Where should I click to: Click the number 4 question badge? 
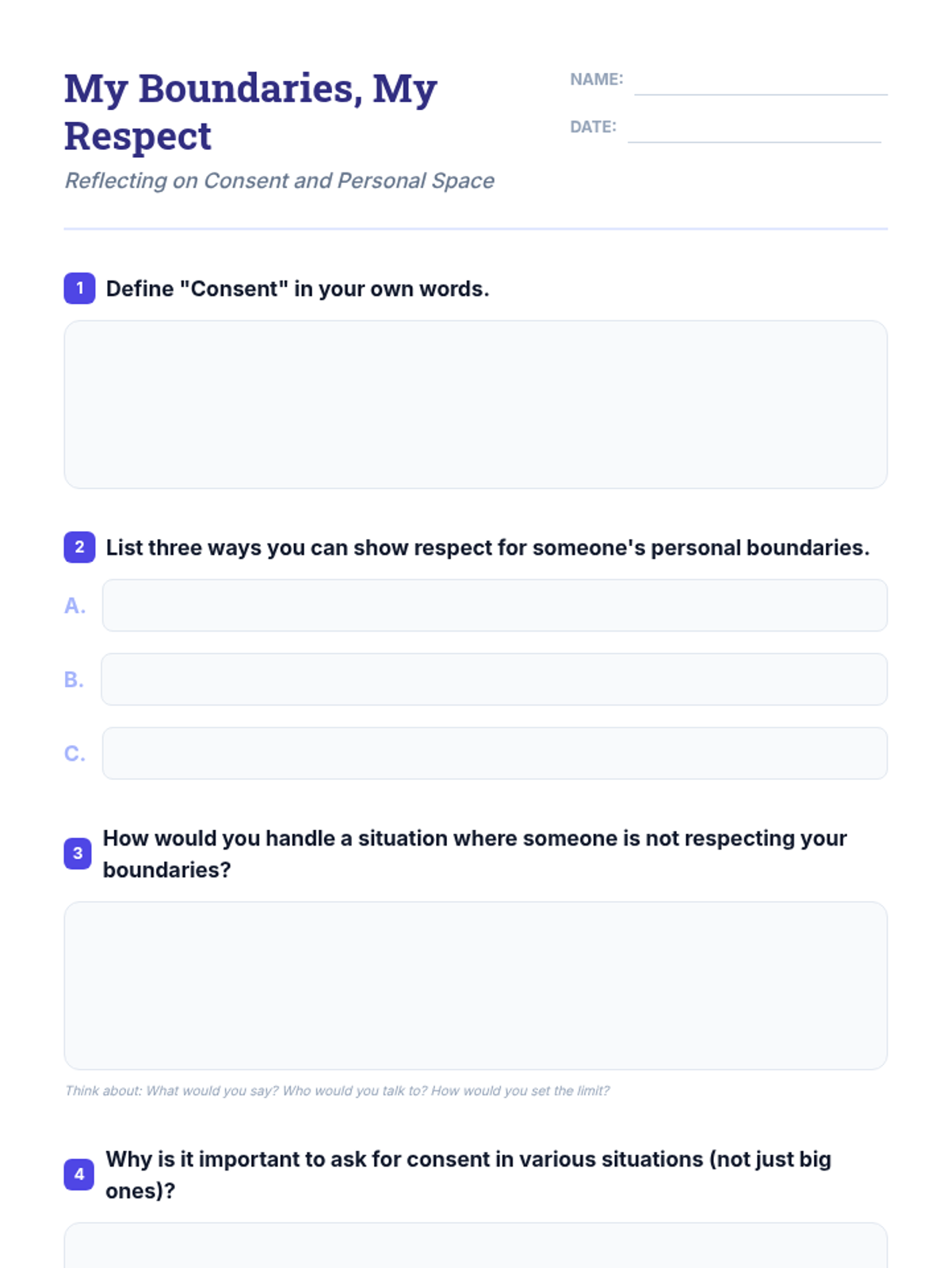click(79, 1174)
